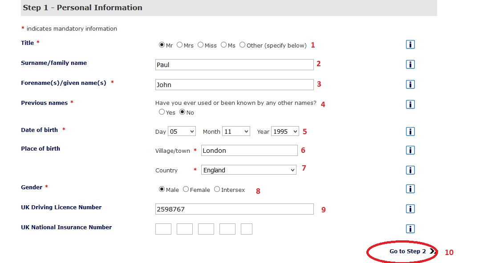Screen dimensions: 495x263
Task: Open the Year dropdown showing 1995
Action: [285, 131]
